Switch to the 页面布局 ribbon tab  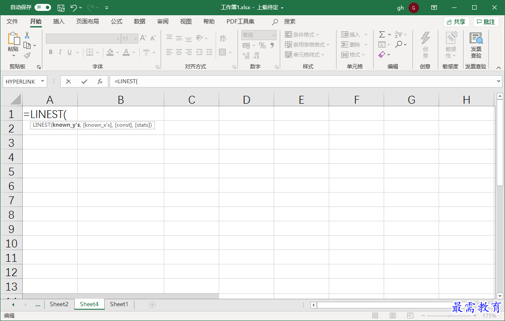[88, 21]
